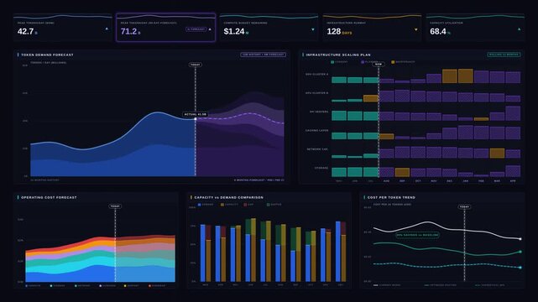Click the Network row maintenance block in MAR
The height and width of the screenshot is (302, 538).
click(497, 153)
